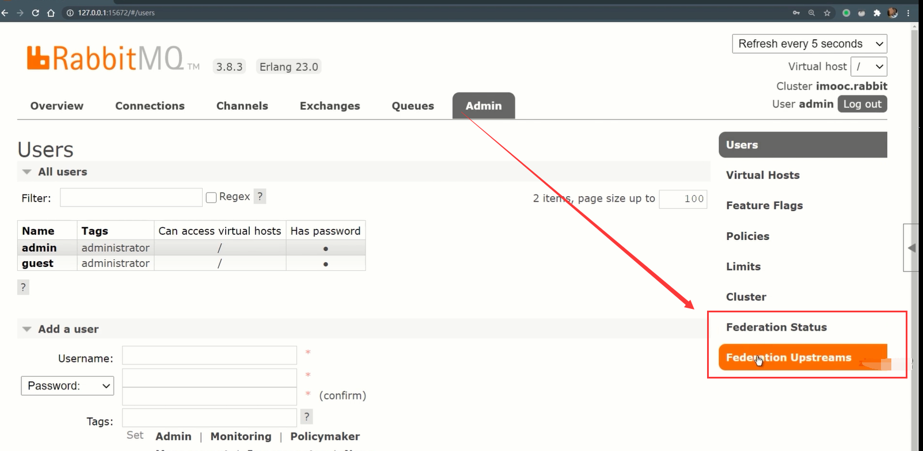Open the extensions puzzle icon
The height and width of the screenshot is (451, 923).
[877, 13]
